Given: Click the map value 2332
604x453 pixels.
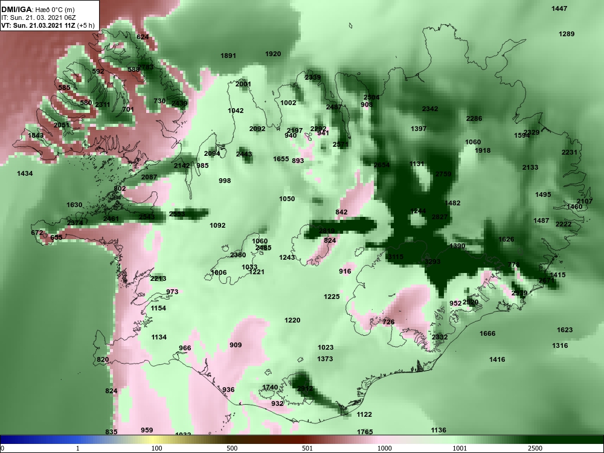Looking at the screenshot, I should (440, 338).
